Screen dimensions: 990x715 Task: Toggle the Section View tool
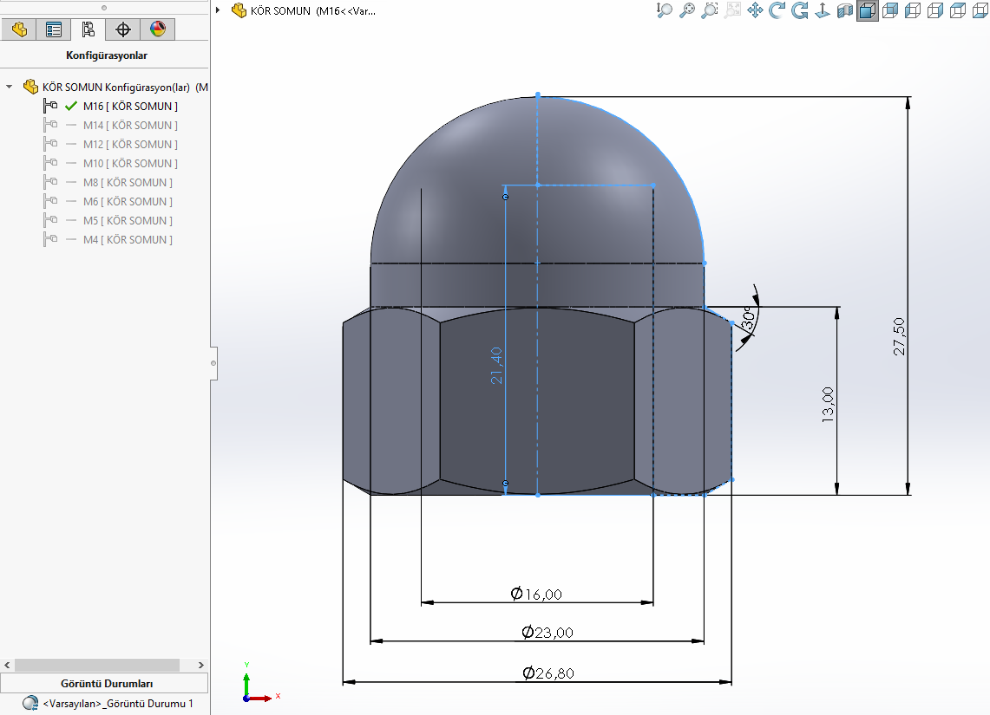pos(844,10)
